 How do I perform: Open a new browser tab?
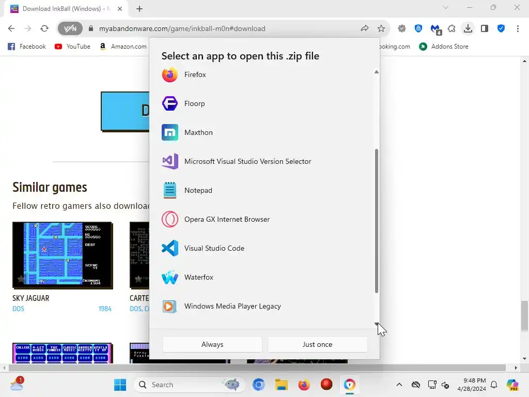[139, 9]
